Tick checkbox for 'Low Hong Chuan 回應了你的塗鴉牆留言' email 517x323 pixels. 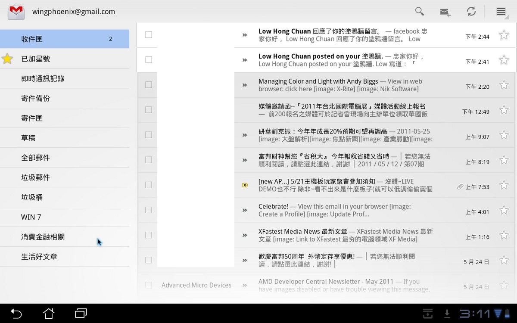tap(149, 35)
